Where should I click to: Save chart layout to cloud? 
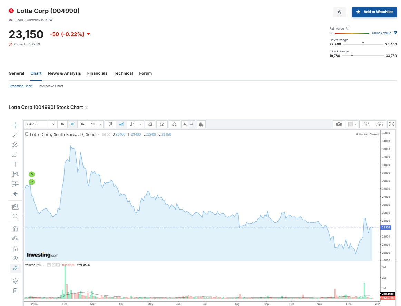pos(380,124)
